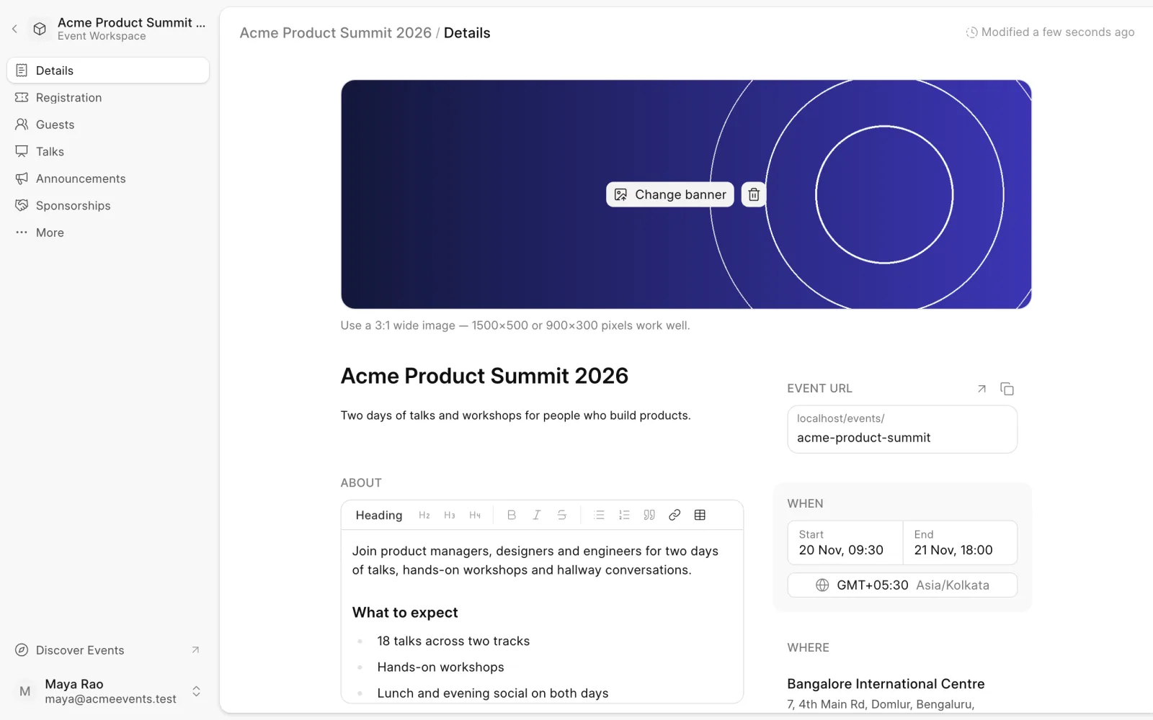Click the Modified a few seconds ago status

(x=1050, y=32)
